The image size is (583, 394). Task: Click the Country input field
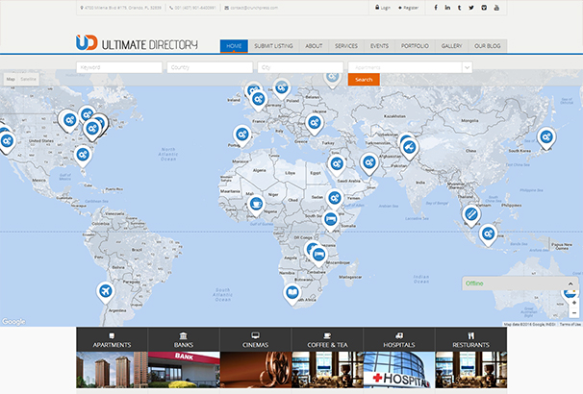210,67
